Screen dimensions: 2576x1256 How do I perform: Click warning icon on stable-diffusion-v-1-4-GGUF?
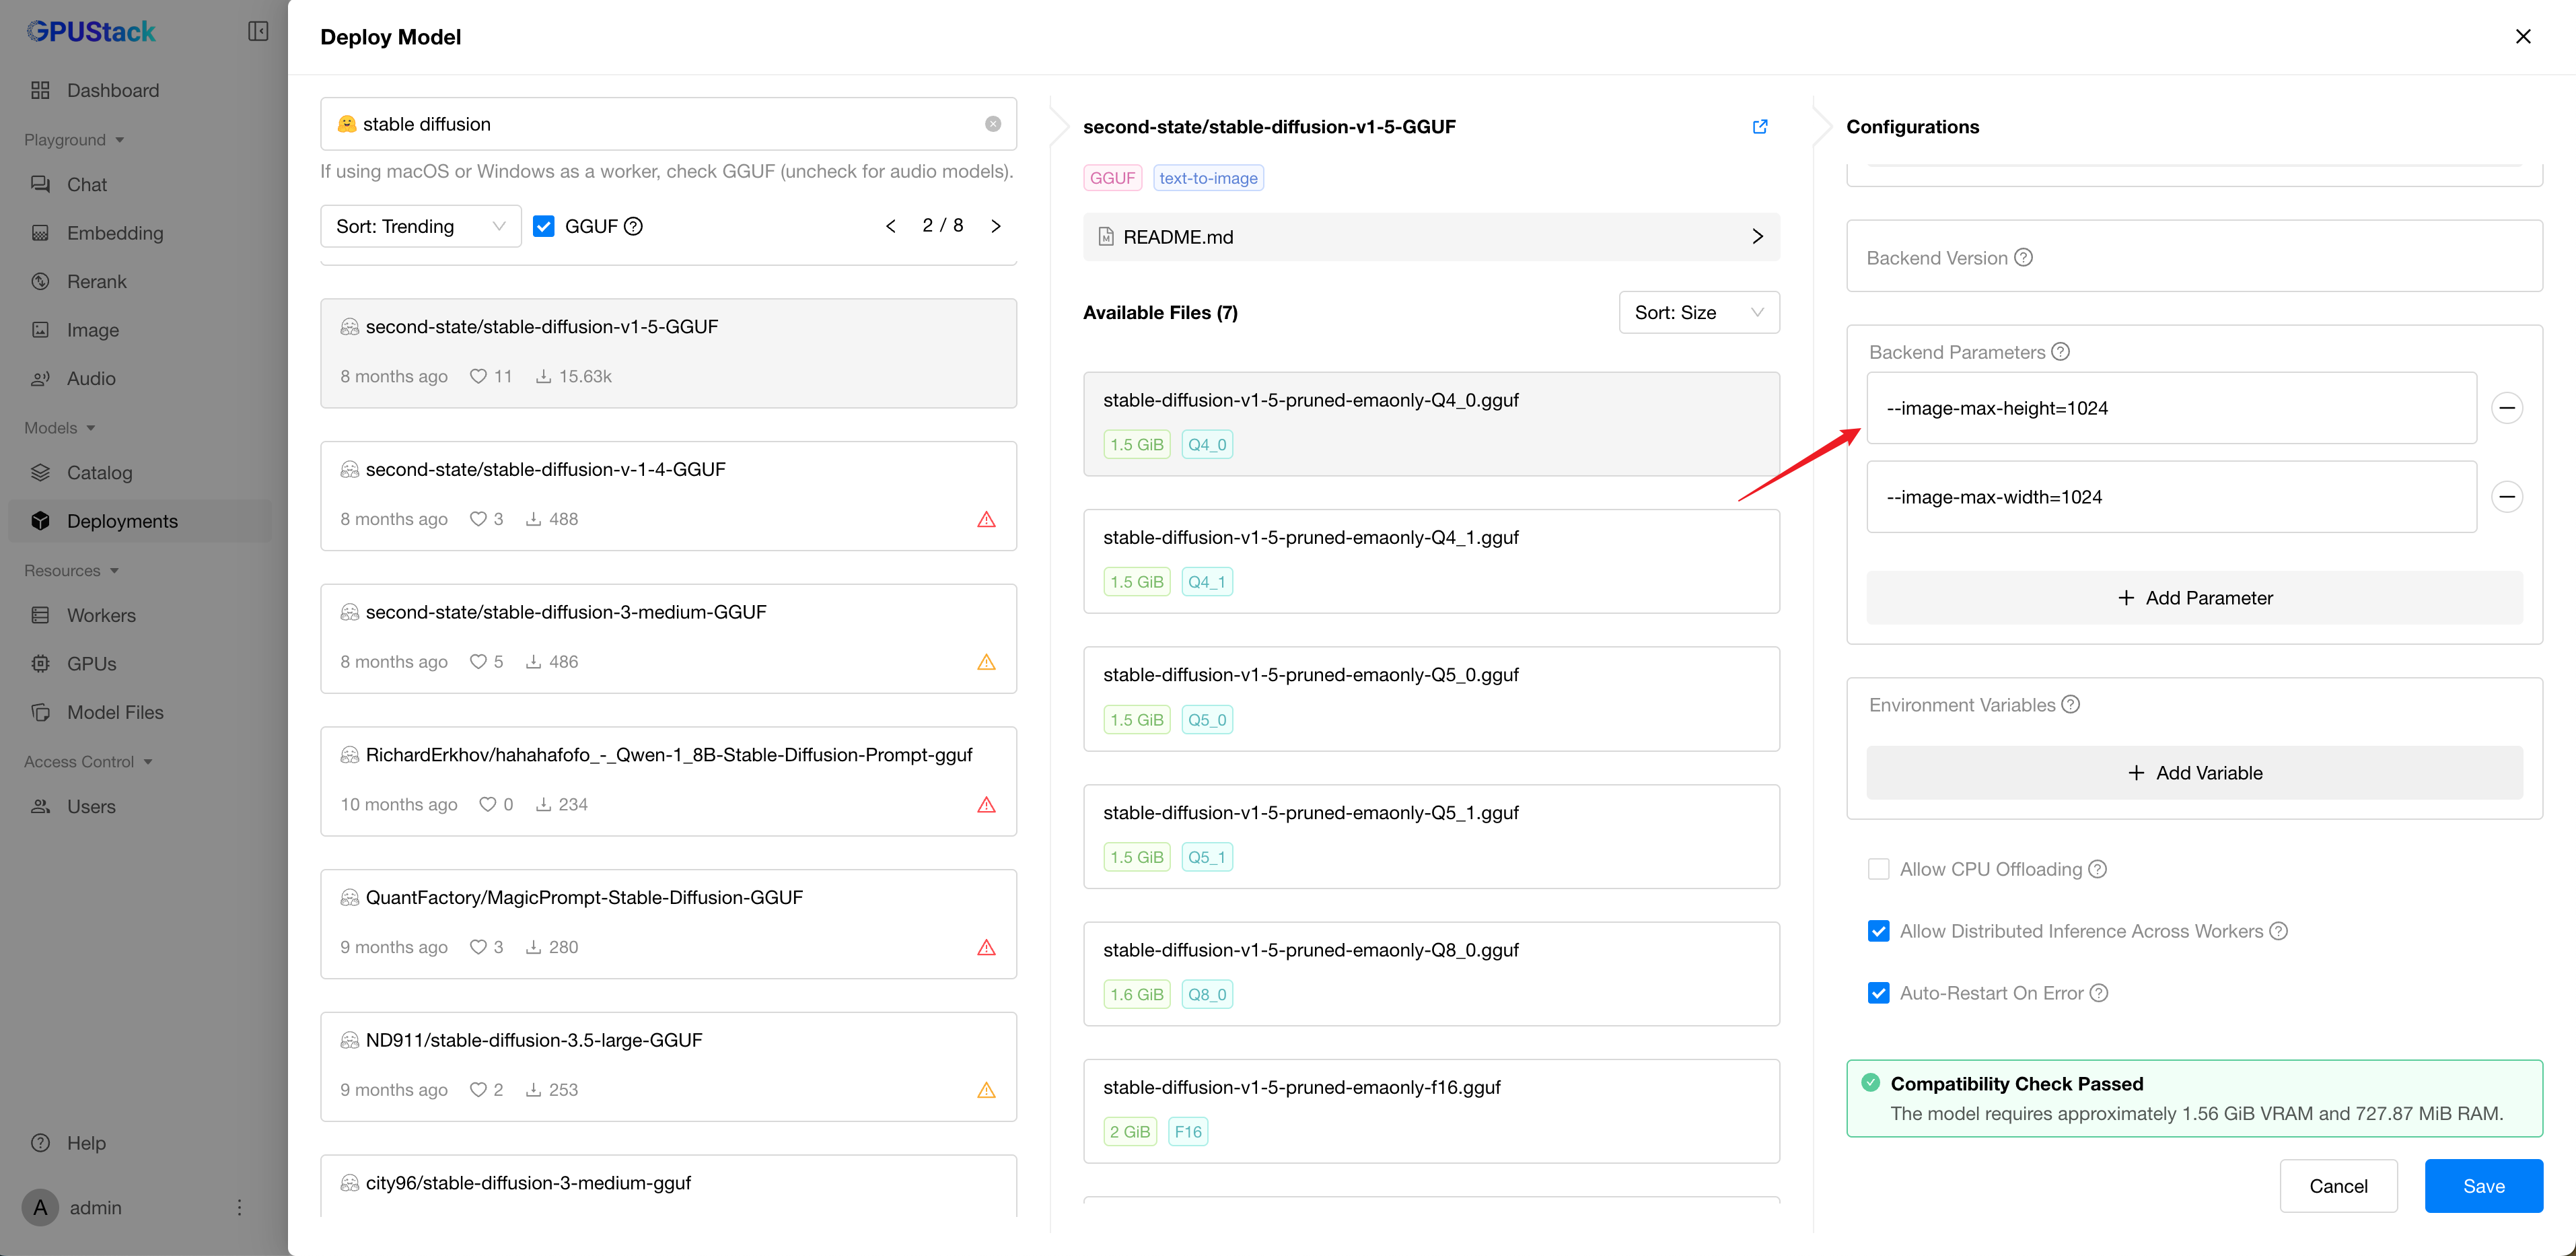click(986, 519)
